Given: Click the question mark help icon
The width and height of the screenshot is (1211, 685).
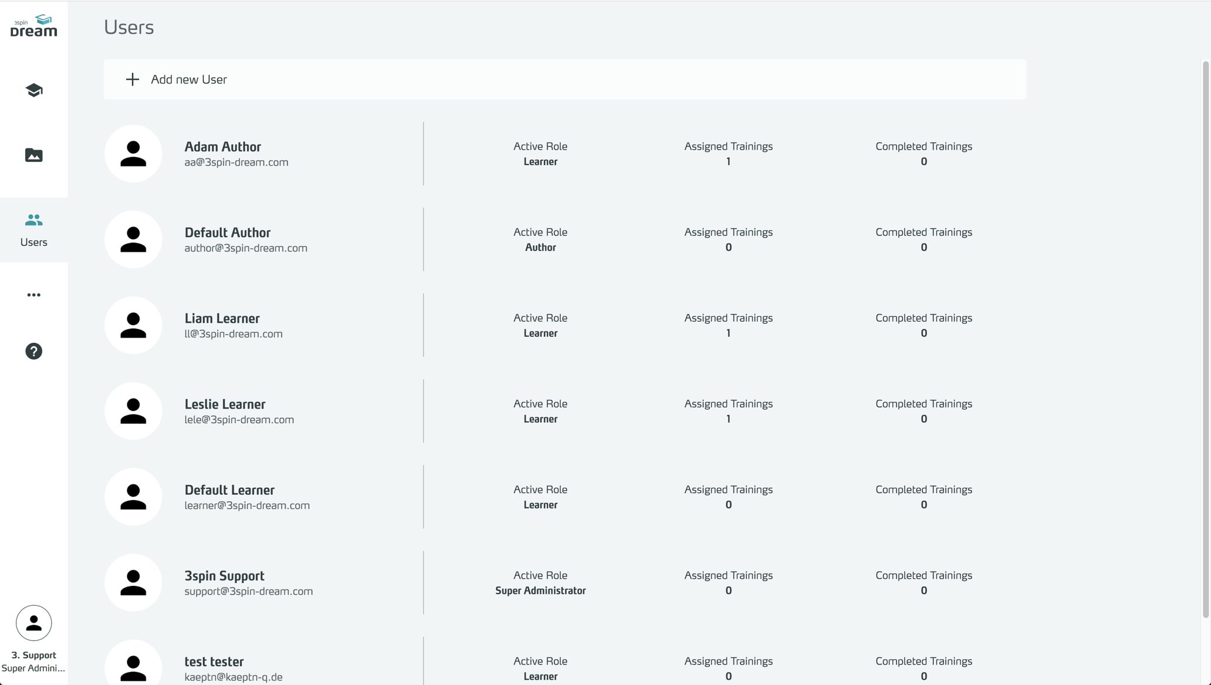Looking at the screenshot, I should point(33,351).
